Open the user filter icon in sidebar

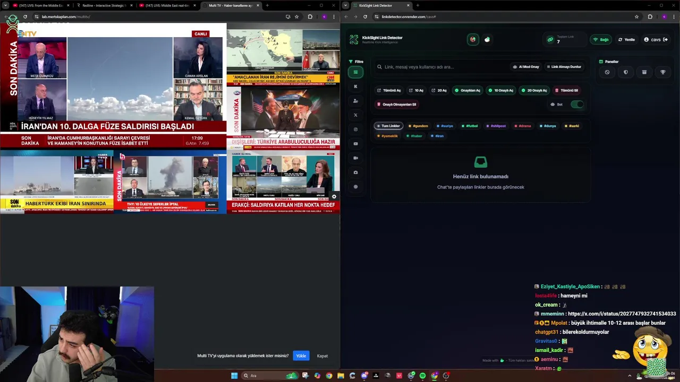coord(355,101)
